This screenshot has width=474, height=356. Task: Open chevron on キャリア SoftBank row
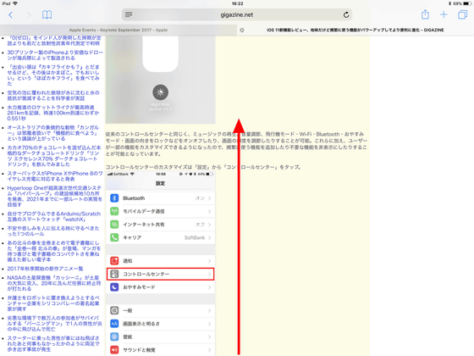(x=209, y=237)
